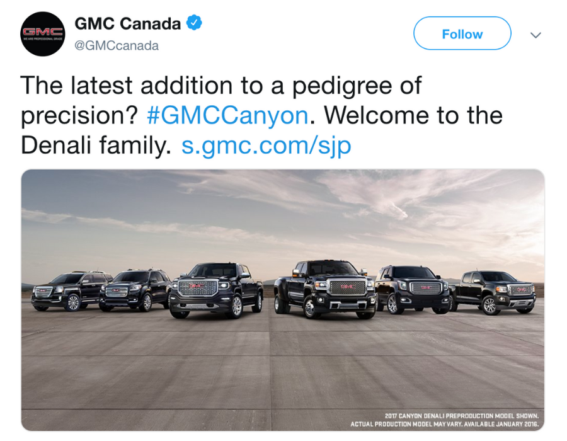Click the Sierra pickup left of center
This screenshot has width=567, height=441.
coord(216,290)
